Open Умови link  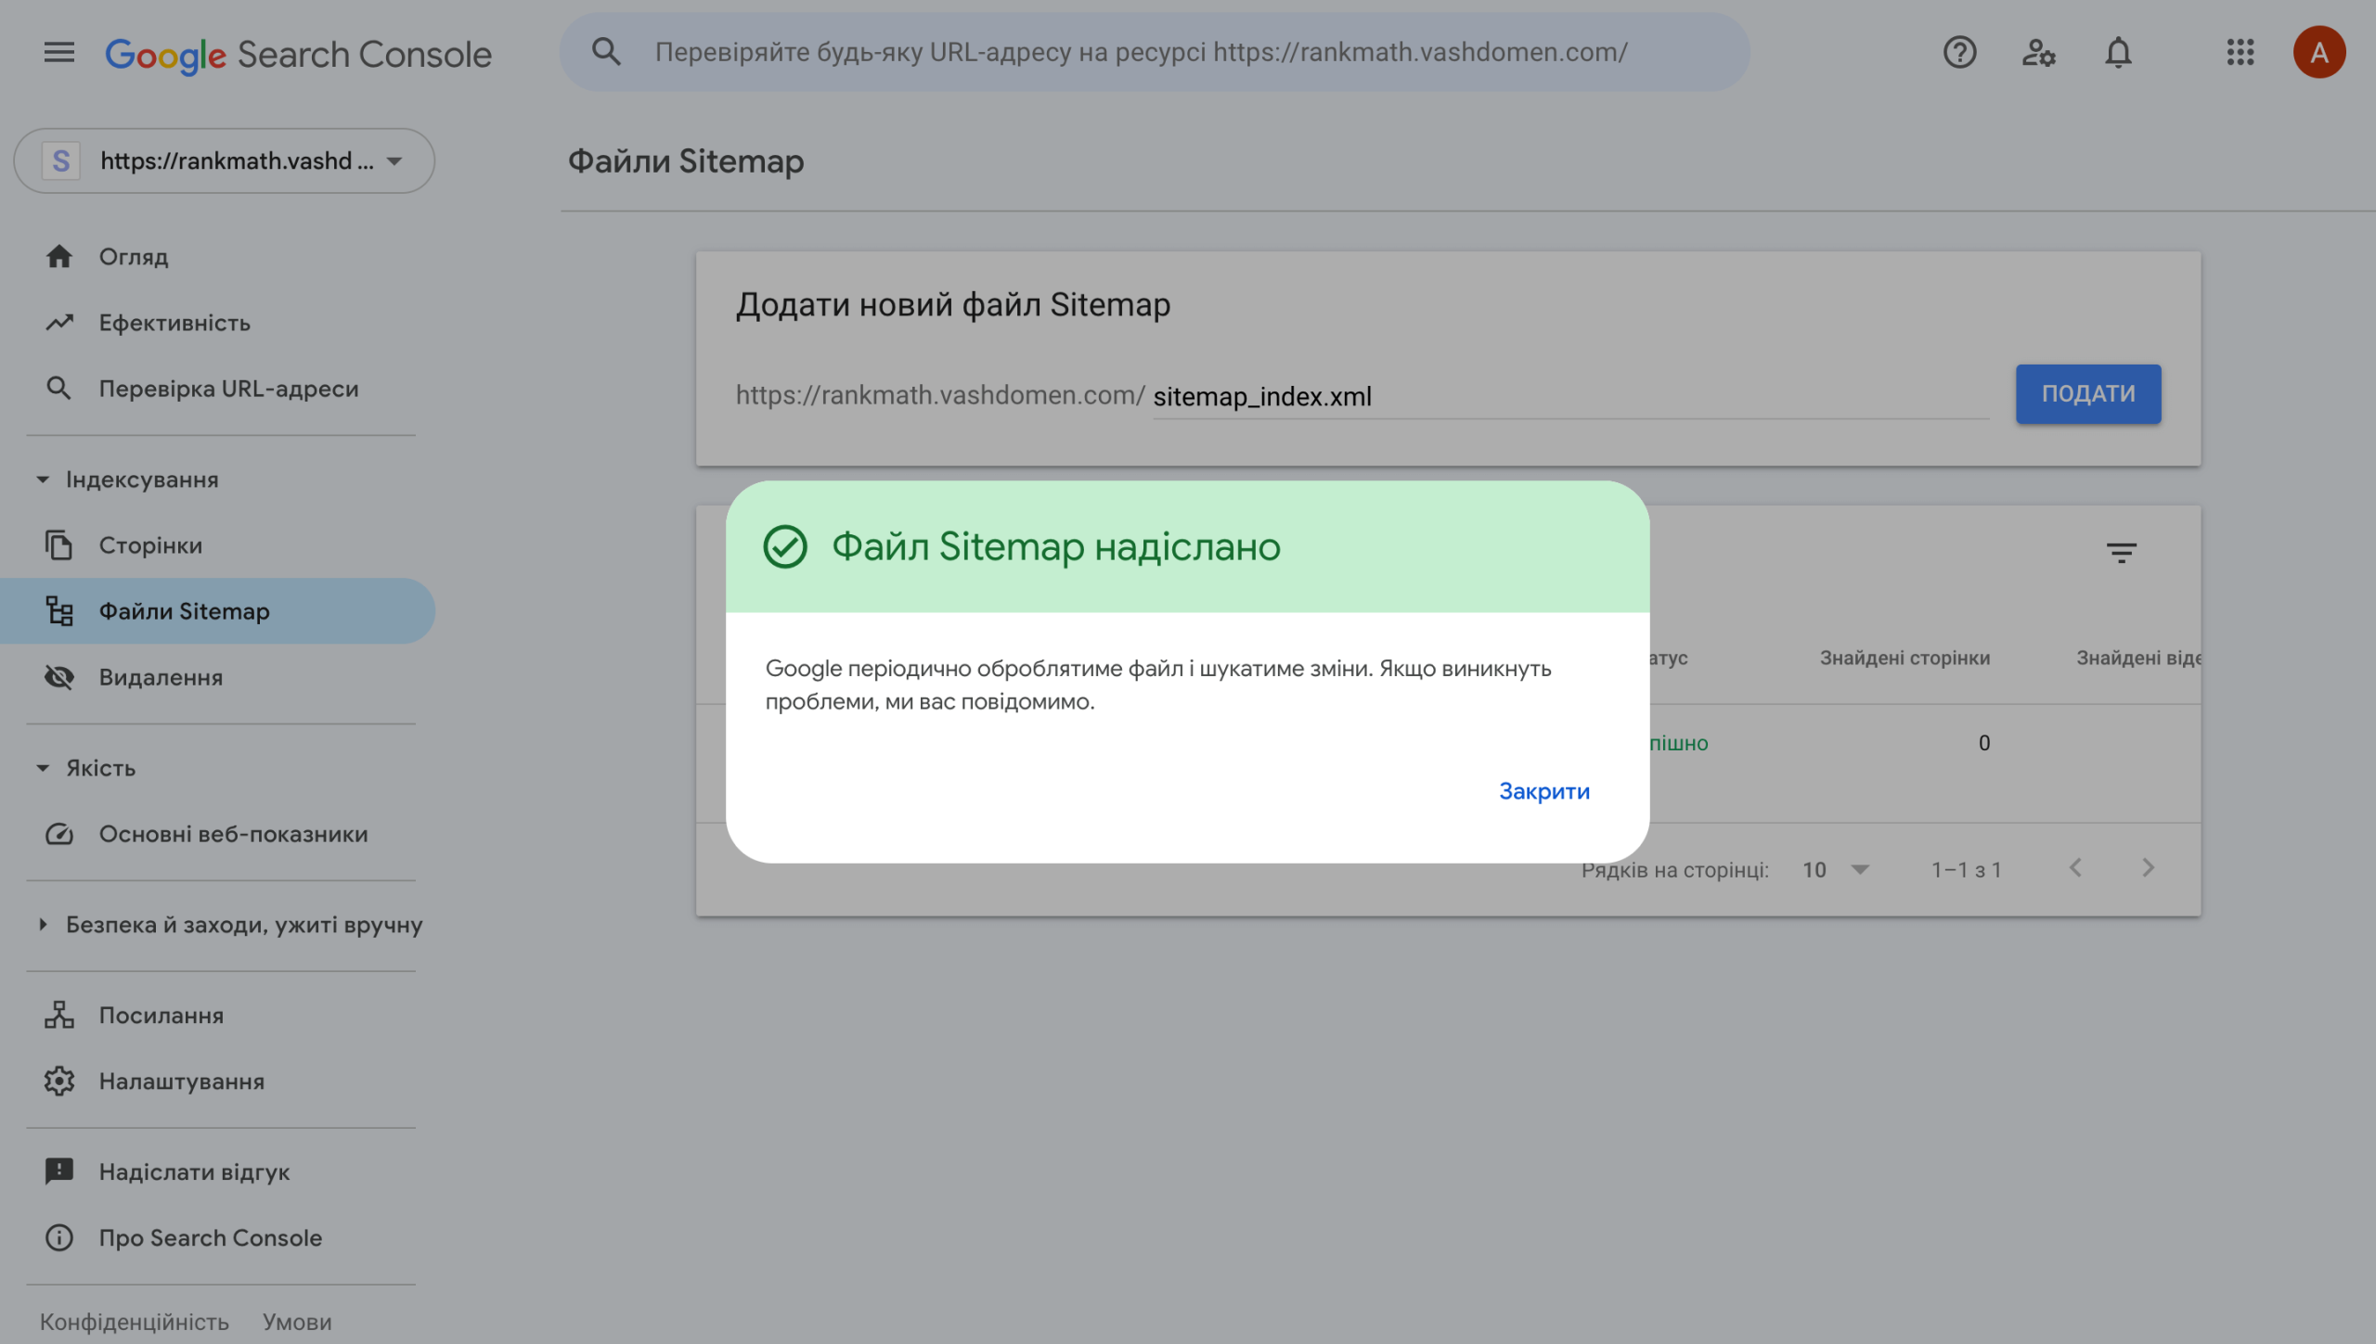click(x=297, y=1321)
